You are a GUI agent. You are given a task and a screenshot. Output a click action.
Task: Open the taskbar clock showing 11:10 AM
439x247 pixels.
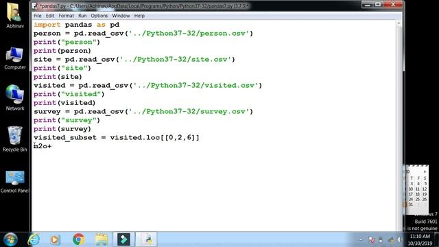[420, 239]
